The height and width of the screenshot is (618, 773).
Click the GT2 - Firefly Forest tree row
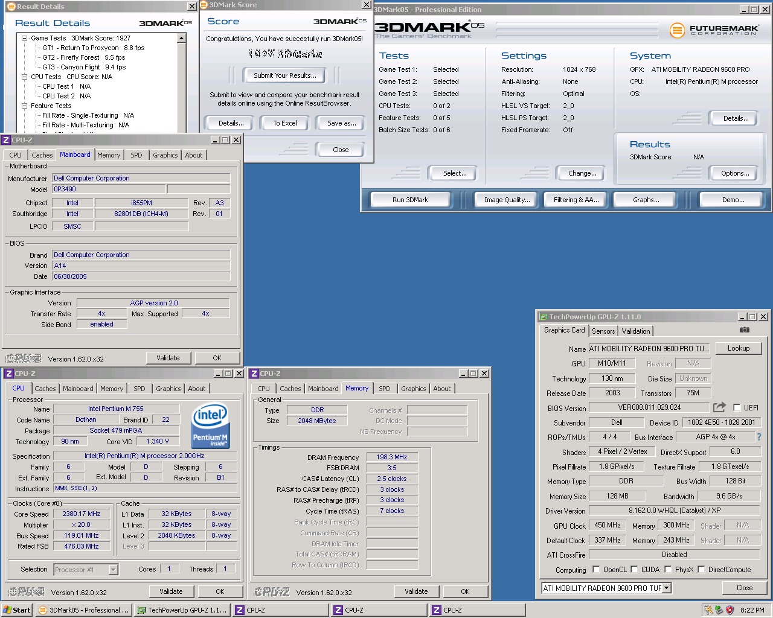point(84,57)
